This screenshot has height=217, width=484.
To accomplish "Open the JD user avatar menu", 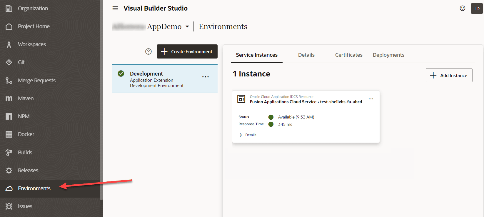I will point(477,9).
